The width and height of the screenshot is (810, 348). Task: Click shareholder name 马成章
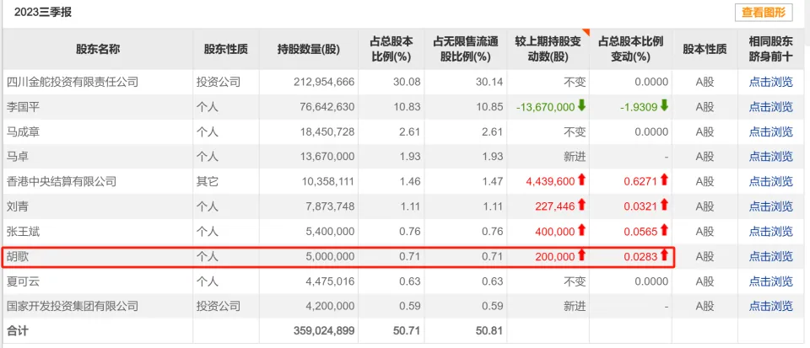[24, 131]
